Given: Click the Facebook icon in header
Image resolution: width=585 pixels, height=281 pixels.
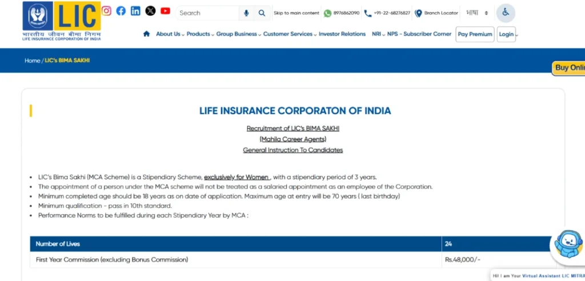Looking at the screenshot, I should pos(121,11).
